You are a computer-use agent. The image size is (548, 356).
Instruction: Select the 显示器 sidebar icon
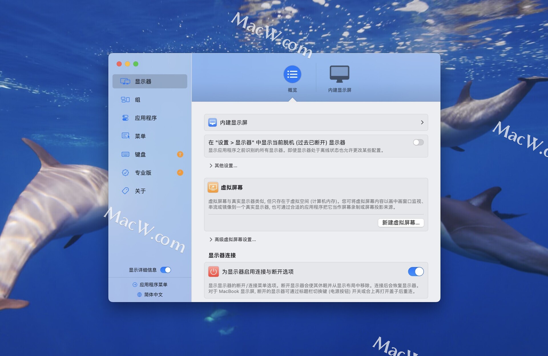coord(125,82)
